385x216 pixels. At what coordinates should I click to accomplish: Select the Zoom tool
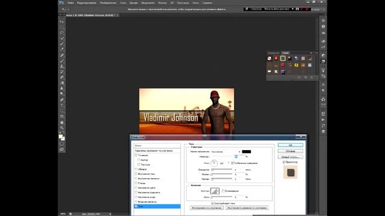(61, 128)
